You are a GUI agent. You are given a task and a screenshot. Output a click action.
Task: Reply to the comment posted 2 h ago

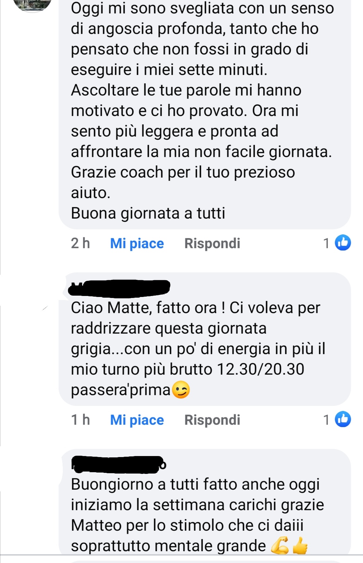[212, 243]
